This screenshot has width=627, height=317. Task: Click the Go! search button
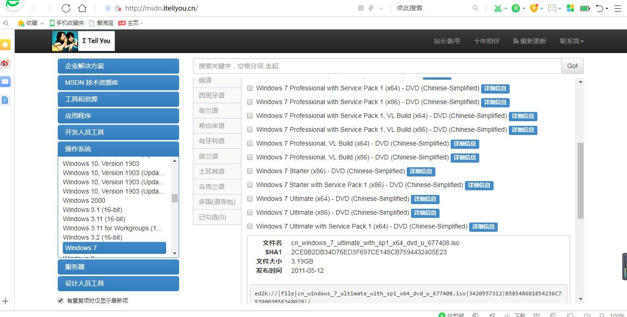(572, 65)
